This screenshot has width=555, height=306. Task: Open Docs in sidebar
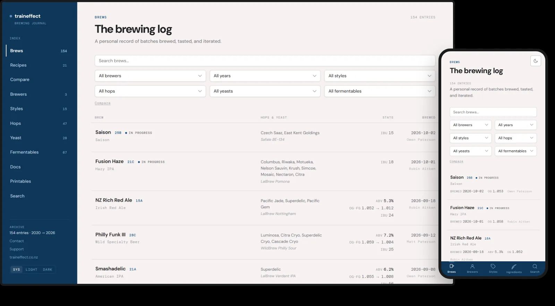point(38,167)
